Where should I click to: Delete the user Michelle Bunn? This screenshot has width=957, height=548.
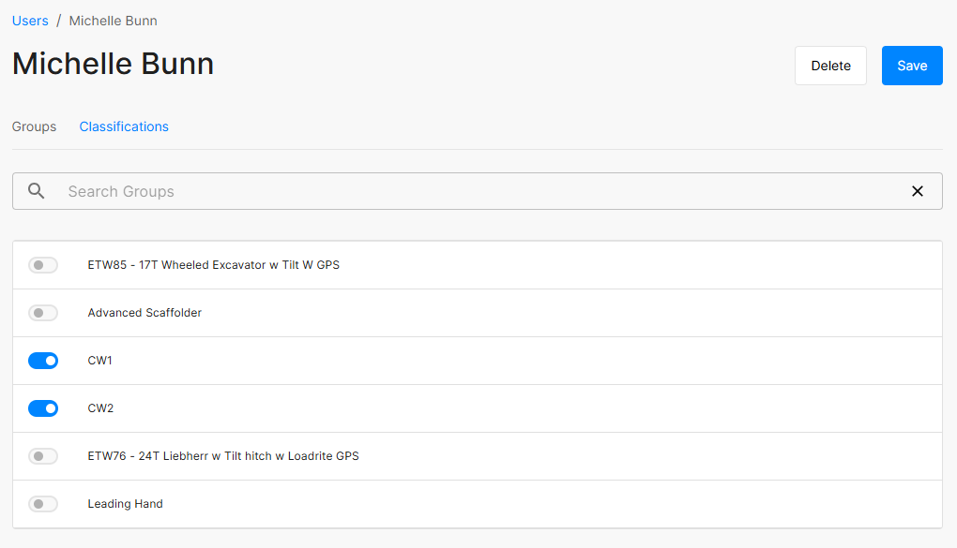(x=830, y=66)
